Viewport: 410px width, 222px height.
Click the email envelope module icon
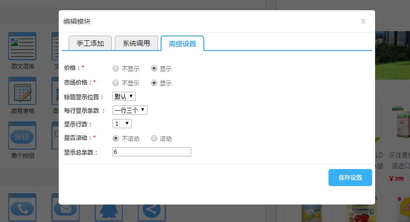tap(66, 208)
